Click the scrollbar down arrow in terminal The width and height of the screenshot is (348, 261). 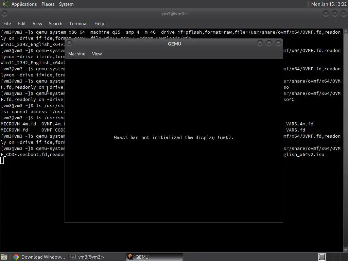tap(346, 250)
